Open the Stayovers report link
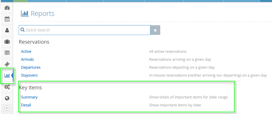Image resolution: width=272 pixels, height=114 pixels. coord(29,75)
